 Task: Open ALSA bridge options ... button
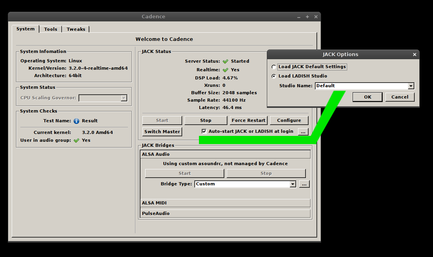(304, 184)
